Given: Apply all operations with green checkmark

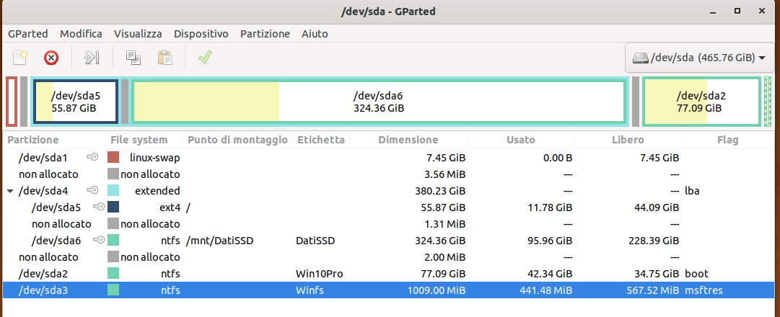Looking at the screenshot, I should point(205,58).
